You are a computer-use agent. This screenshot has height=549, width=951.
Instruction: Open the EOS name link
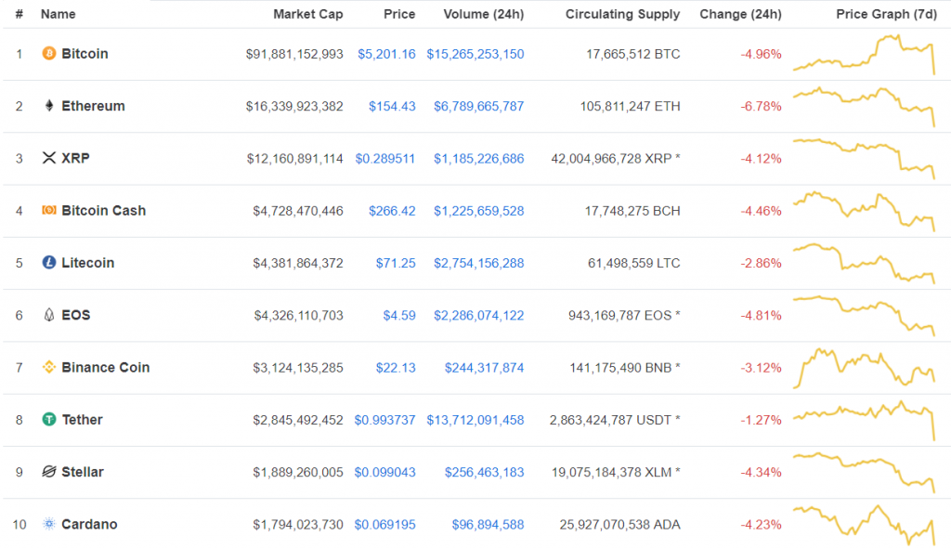pyautogui.click(x=76, y=315)
